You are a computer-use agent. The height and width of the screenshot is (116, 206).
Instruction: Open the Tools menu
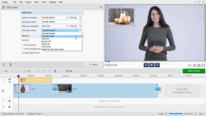point(44,2)
